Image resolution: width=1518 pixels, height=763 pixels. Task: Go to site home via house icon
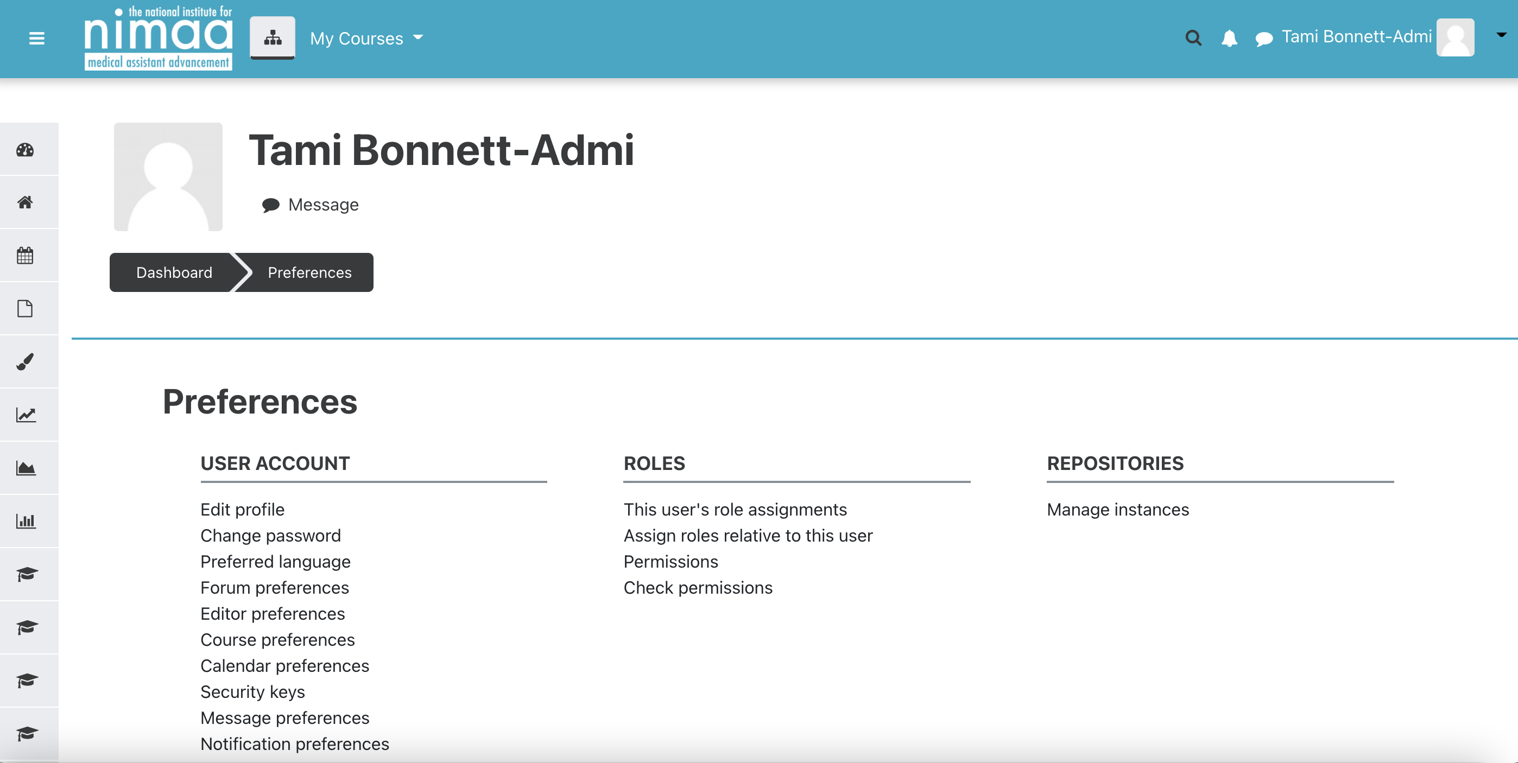click(26, 202)
